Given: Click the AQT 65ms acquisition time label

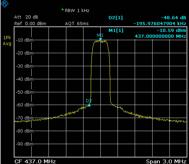Looking at the screenshot, I should (77, 23).
